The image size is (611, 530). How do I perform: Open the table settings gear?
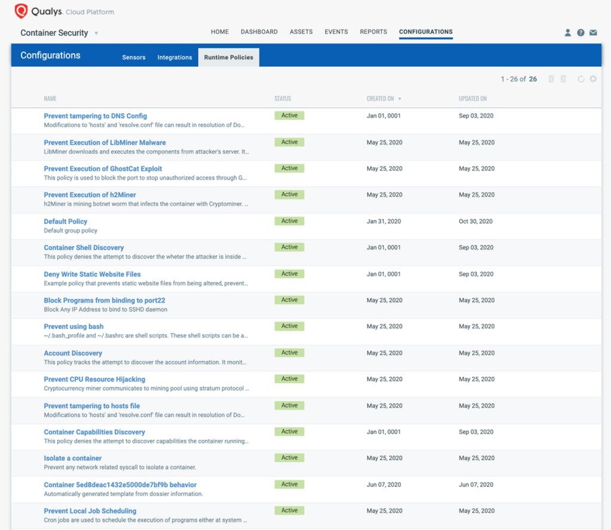593,79
